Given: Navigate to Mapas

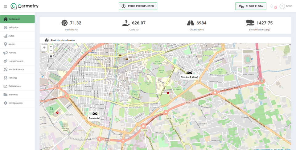Looking at the screenshot, I should pyautogui.click(x=17, y=44).
